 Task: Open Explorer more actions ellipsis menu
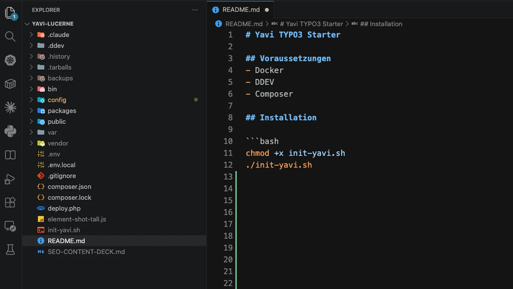pos(195,10)
